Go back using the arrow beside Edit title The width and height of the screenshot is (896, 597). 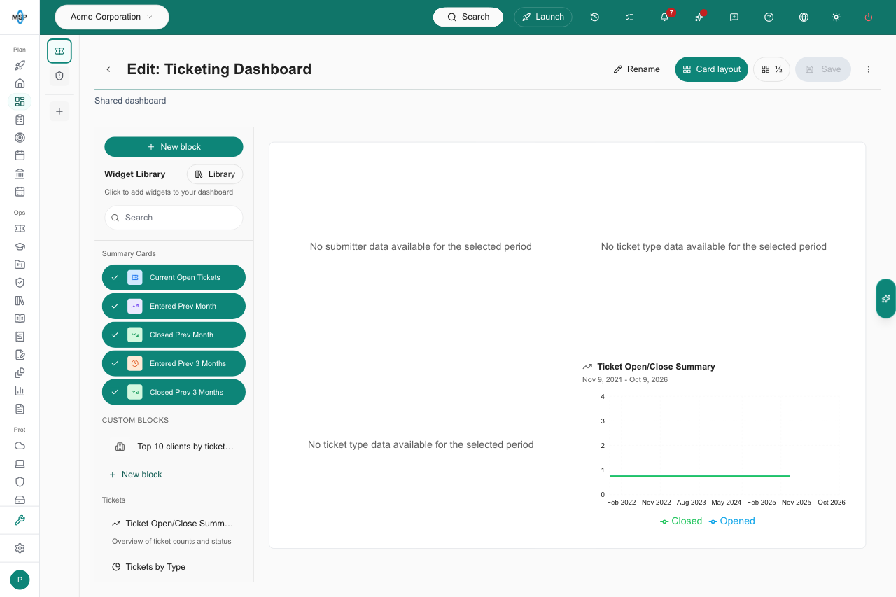point(108,69)
